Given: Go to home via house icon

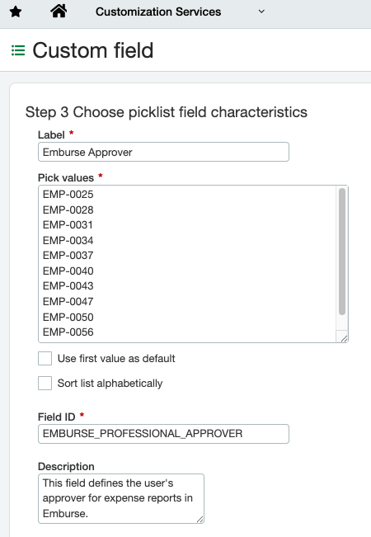Looking at the screenshot, I should pos(59,11).
